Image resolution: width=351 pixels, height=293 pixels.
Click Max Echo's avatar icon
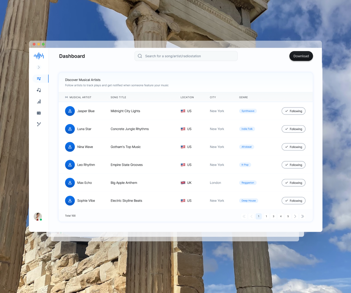[70, 183]
